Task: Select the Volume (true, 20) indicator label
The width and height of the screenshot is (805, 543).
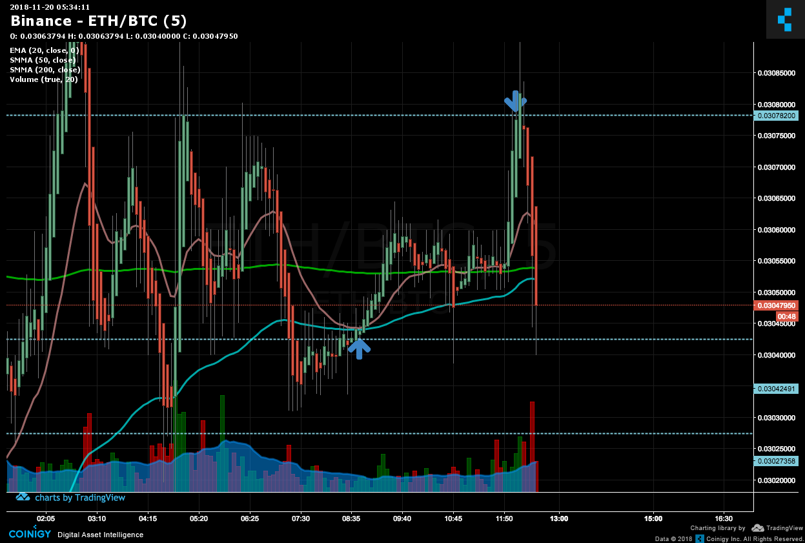Action: tap(44, 79)
